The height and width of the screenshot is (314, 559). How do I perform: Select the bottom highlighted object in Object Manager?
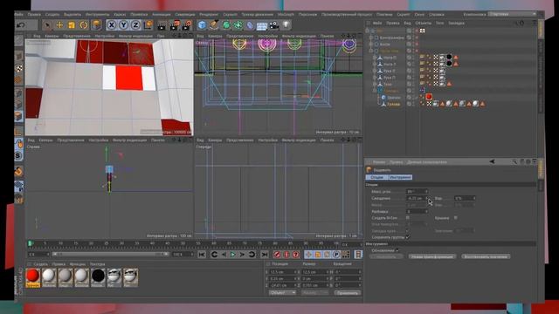pyautogui.click(x=393, y=104)
